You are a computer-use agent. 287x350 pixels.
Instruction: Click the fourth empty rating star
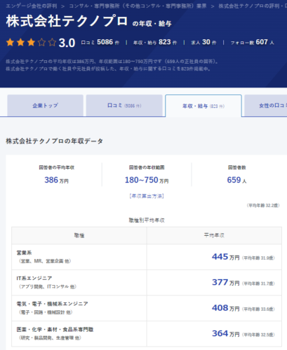tap(41, 43)
